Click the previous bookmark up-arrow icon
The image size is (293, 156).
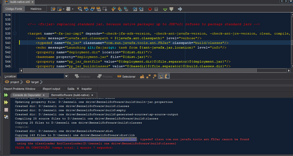[113, 9]
